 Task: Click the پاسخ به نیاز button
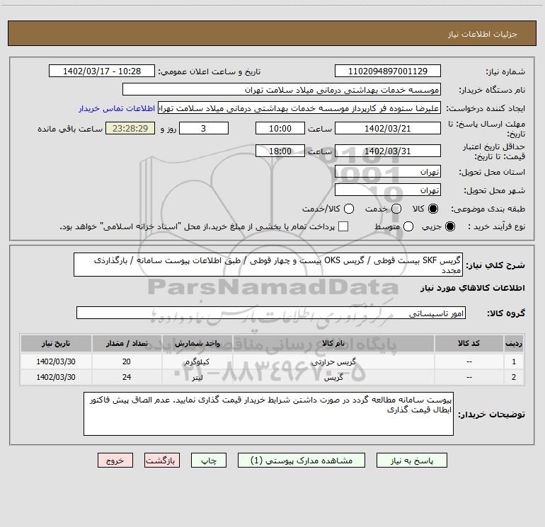click(x=411, y=461)
